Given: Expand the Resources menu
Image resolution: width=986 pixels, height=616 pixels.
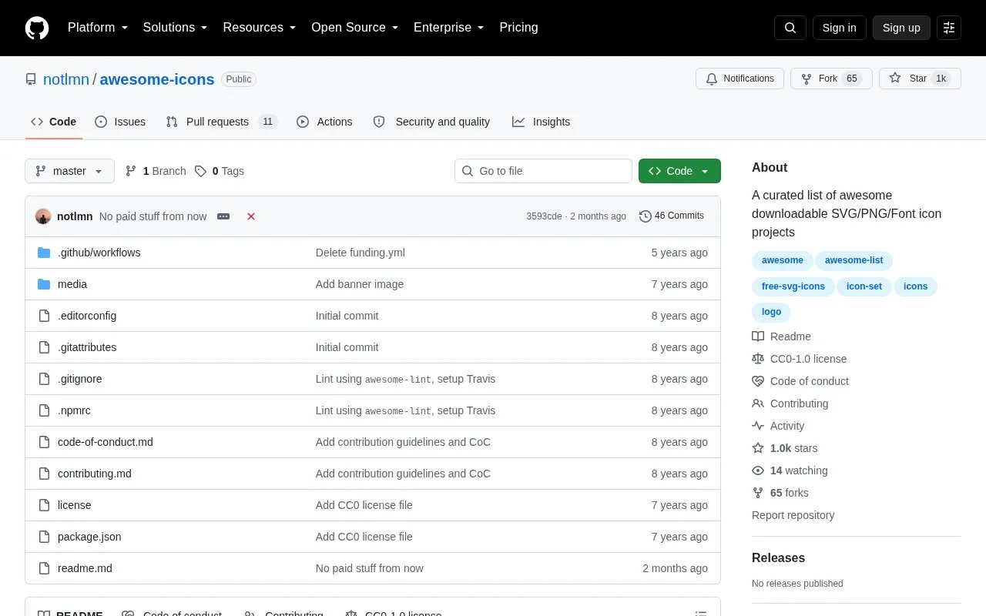Looking at the screenshot, I should [x=260, y=28].
